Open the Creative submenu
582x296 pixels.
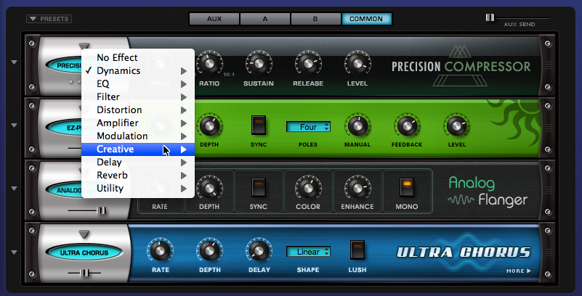[138, 149]
